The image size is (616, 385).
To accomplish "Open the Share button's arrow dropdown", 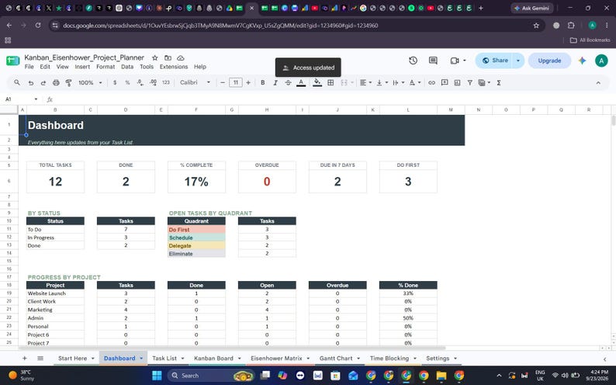I will tap(518, 61).
